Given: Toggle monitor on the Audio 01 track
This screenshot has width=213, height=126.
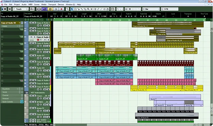Looking at the screenshot, I should pyautogui.click(x=41, y=58).
